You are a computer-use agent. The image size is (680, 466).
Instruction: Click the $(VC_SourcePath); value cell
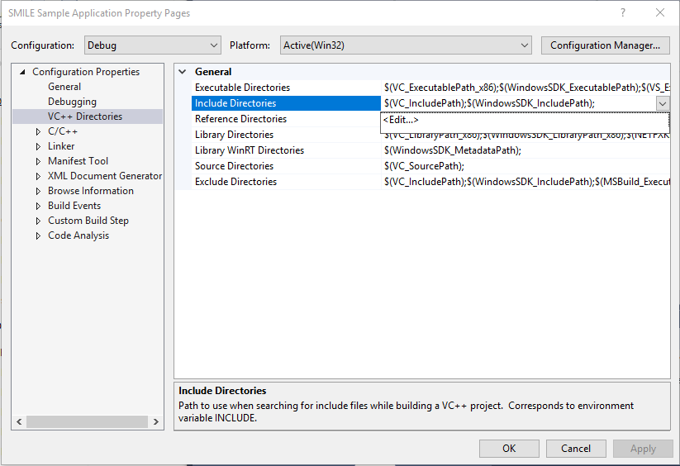[x=525, y=166]
